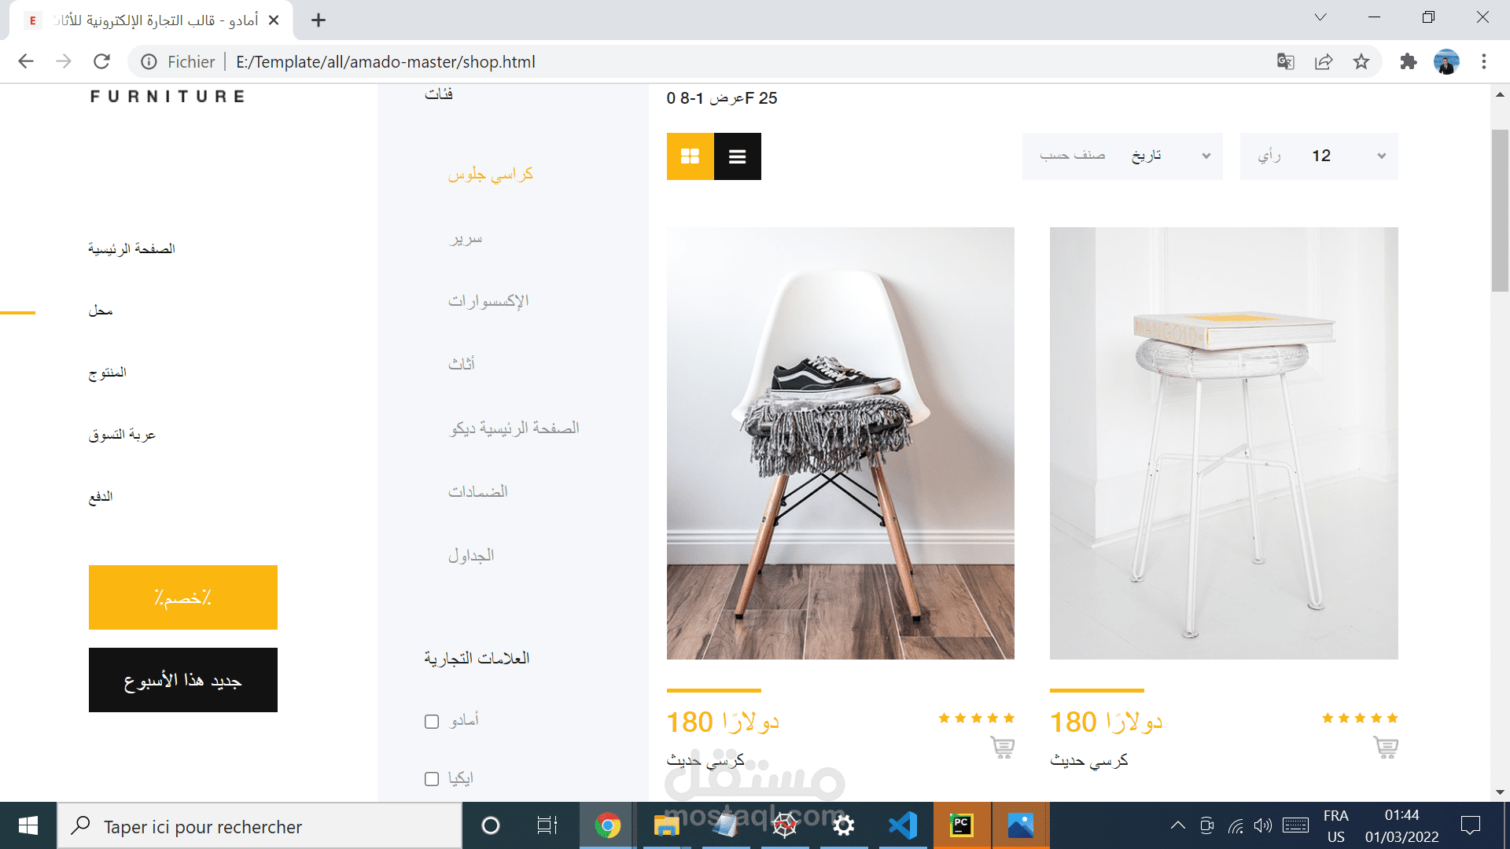Open Visual Studio Code from taskbar
The width and height of the screenshot is (1510, 849).
click(902, 825)
